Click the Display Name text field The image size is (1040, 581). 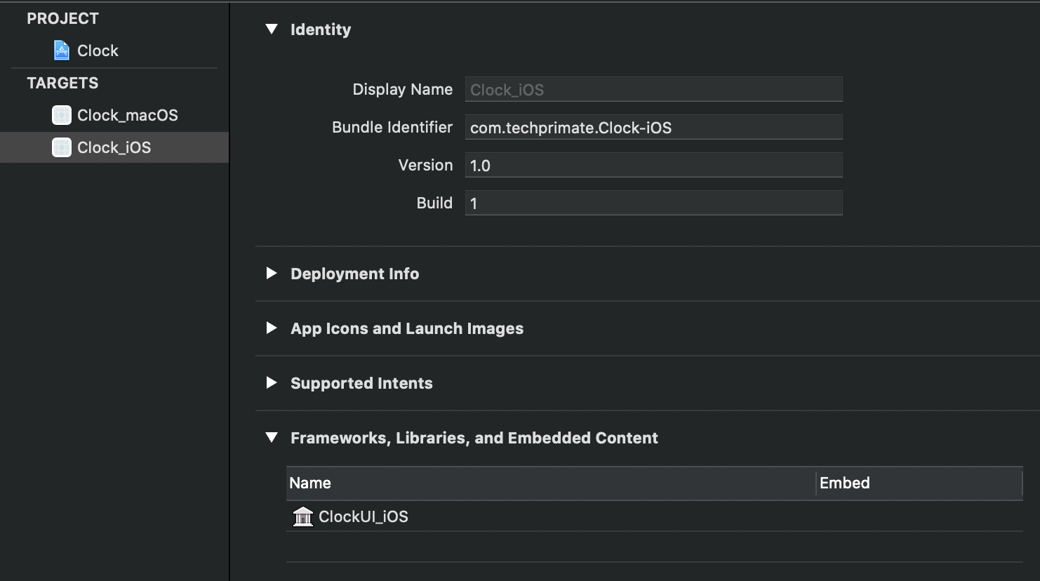point(653,90)
